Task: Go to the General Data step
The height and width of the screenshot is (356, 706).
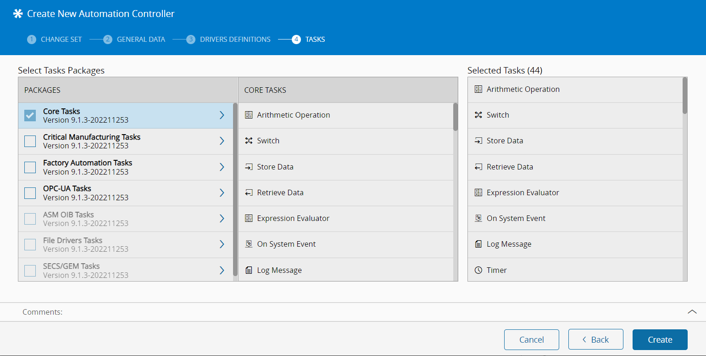Action: point(140,40)
